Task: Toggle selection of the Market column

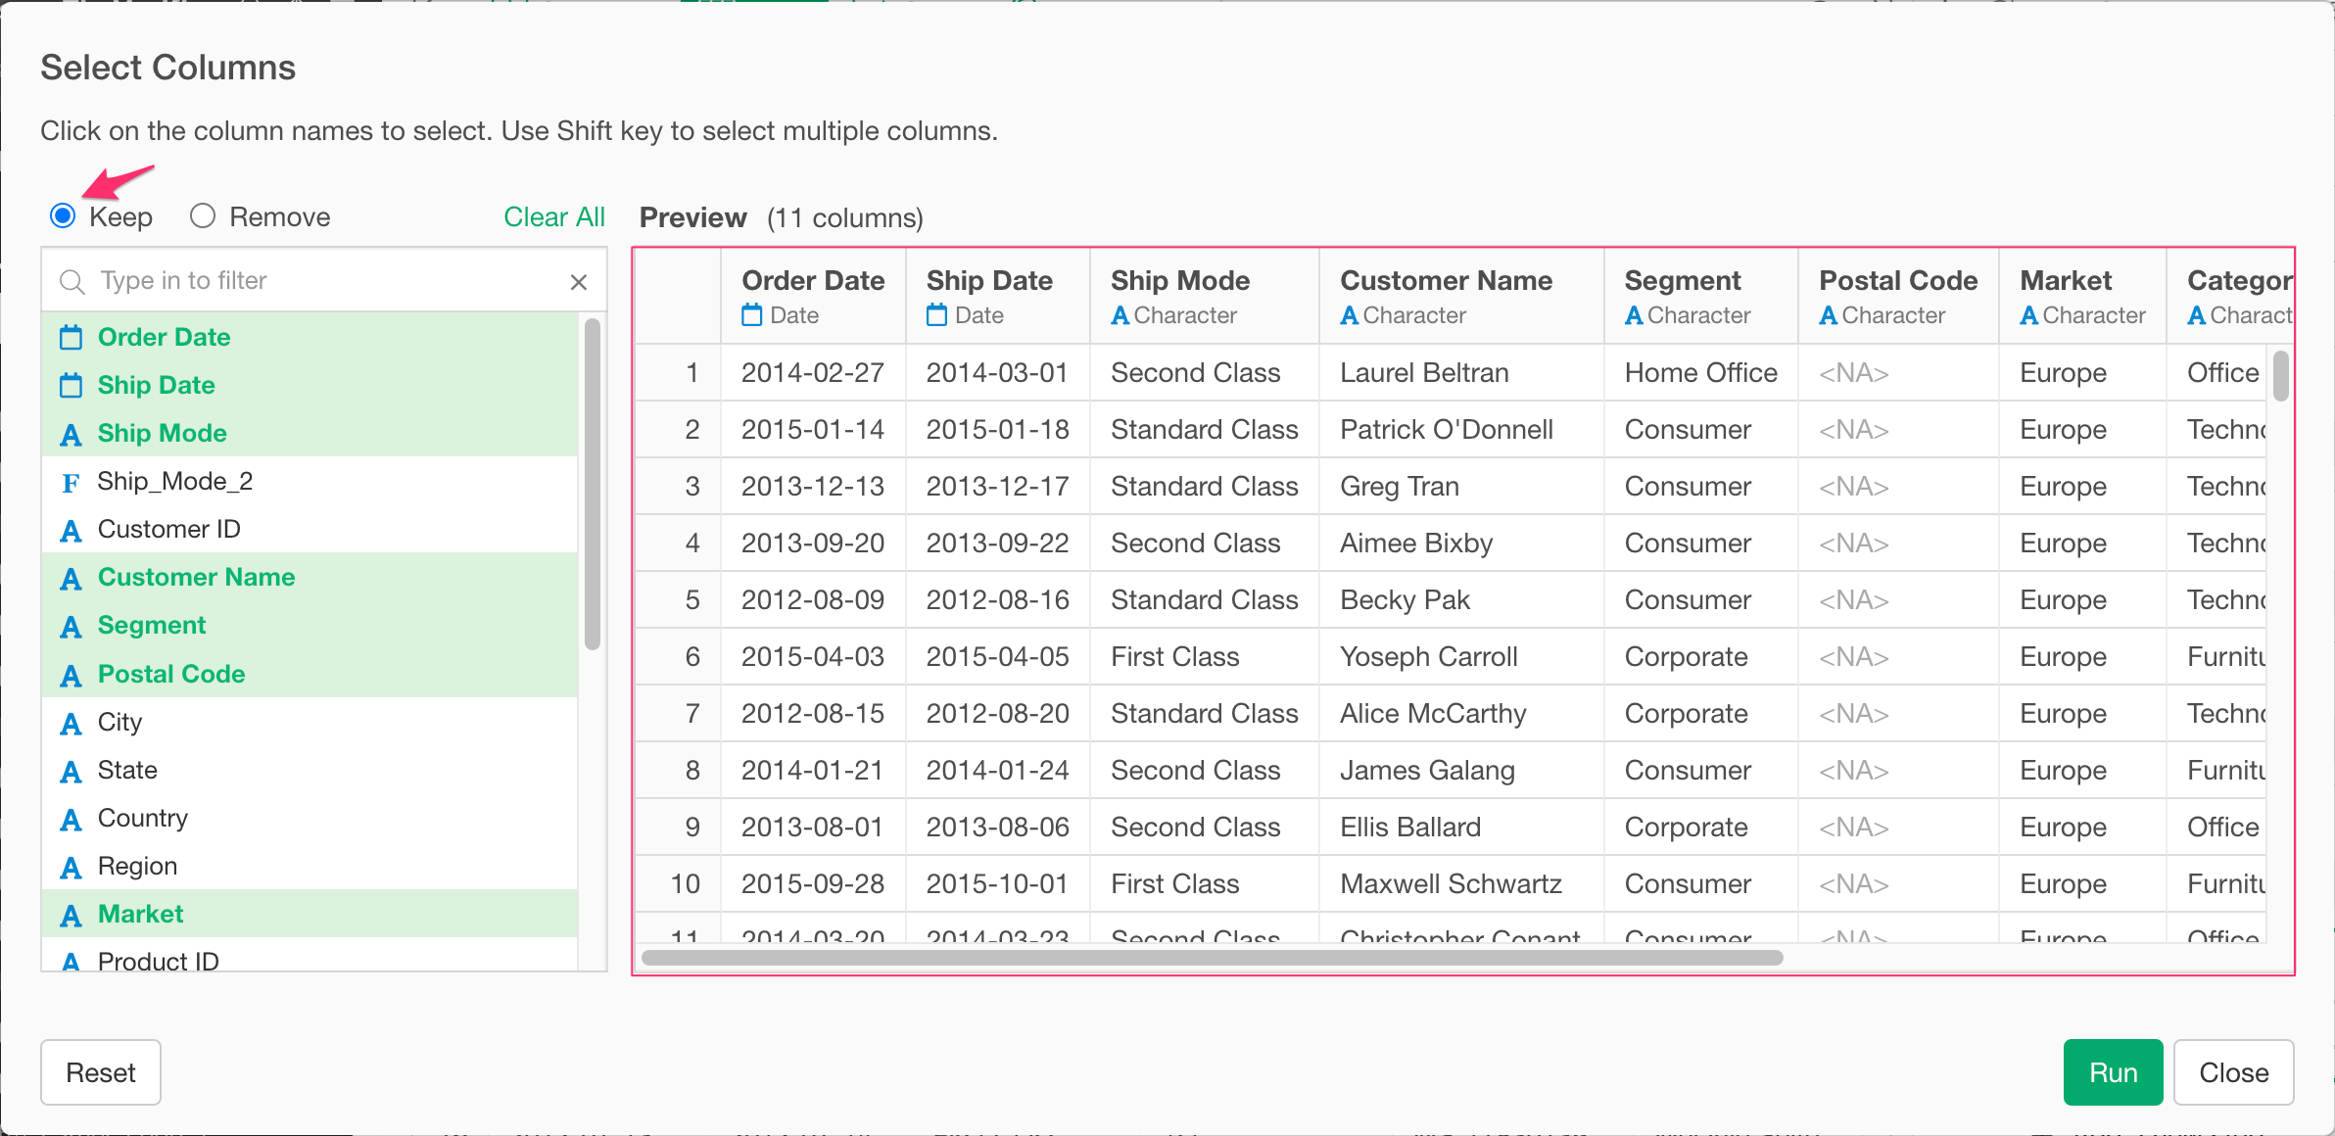Action: (x=141, y=914)
